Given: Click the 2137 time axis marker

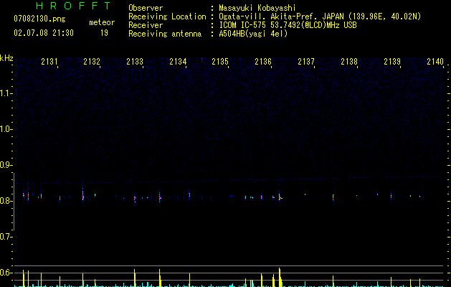Looking at the screenshot, I should [x=306, y=61].
